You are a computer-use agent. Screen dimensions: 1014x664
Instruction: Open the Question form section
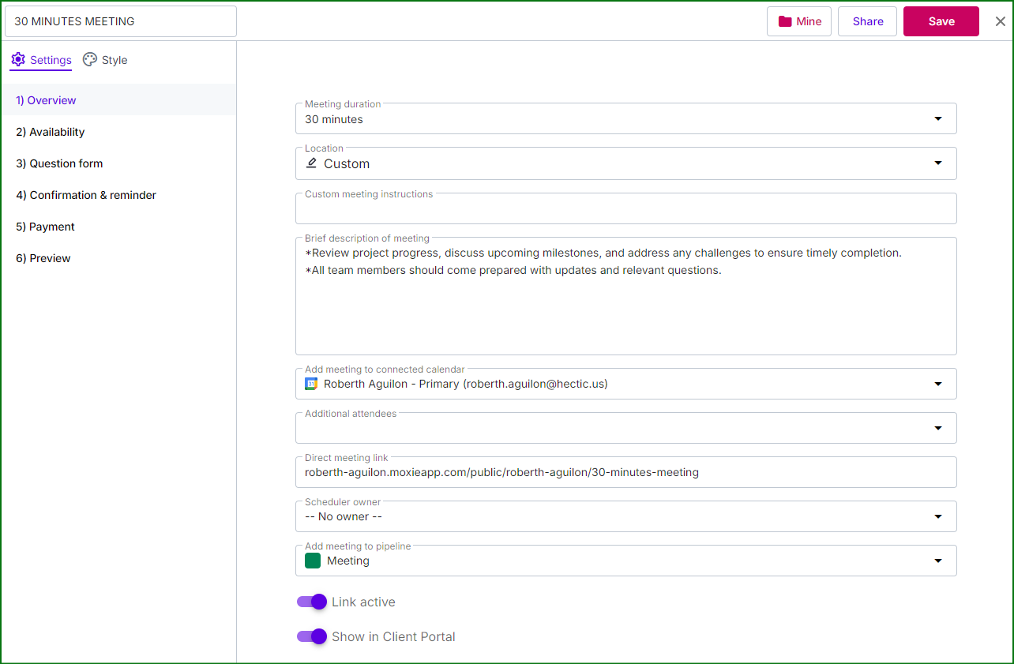click(59, 163)
